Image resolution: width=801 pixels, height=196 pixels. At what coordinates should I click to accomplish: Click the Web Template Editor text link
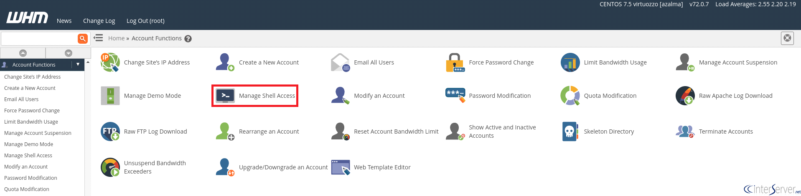(382, 167)
